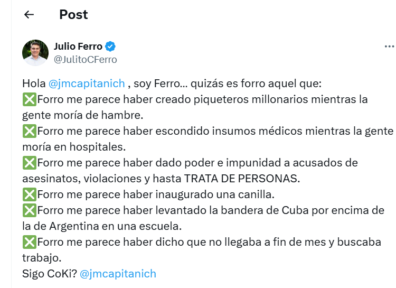The height and width of the screenshot is (288, 396).
Task: Click the @jmcapitanich mention after Hola
Action: pyautogui.click(x=87, y=83)
